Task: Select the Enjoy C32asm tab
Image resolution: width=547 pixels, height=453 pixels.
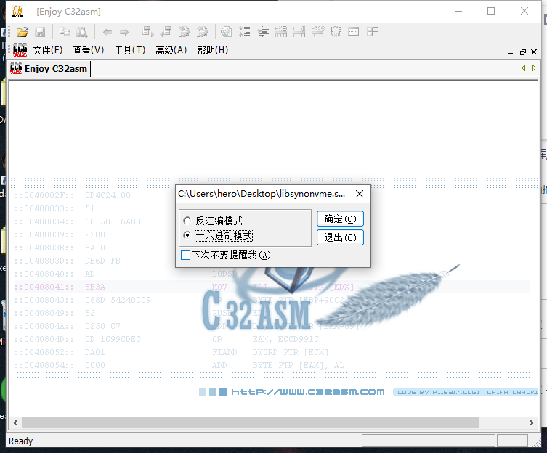Action: coord(49,68)
